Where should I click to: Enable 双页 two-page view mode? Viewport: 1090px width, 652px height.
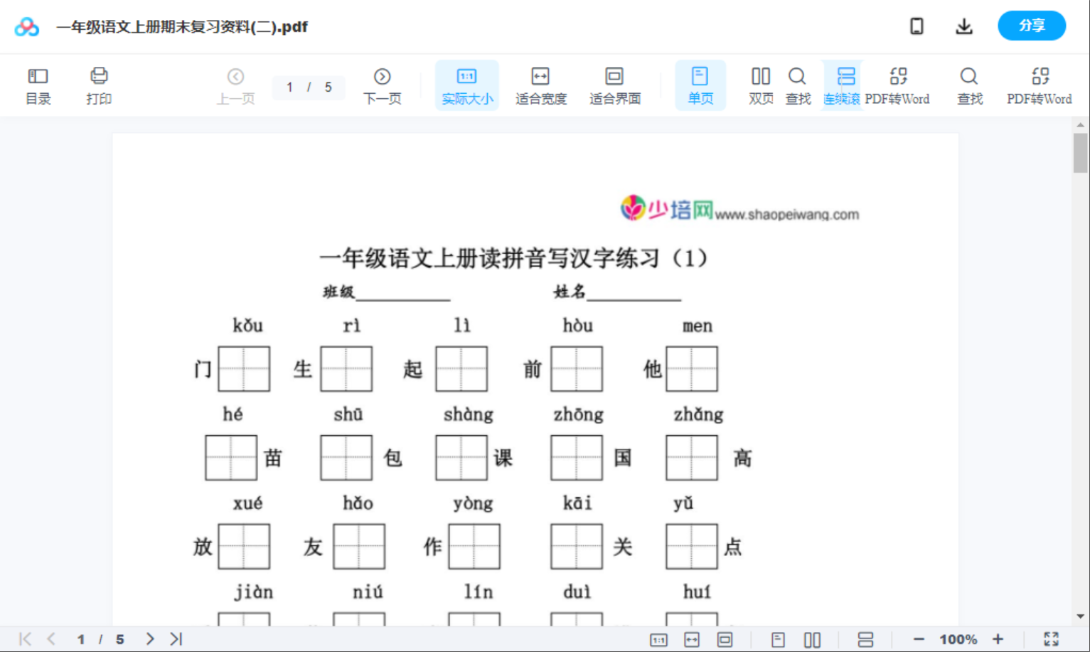[760, 85]
